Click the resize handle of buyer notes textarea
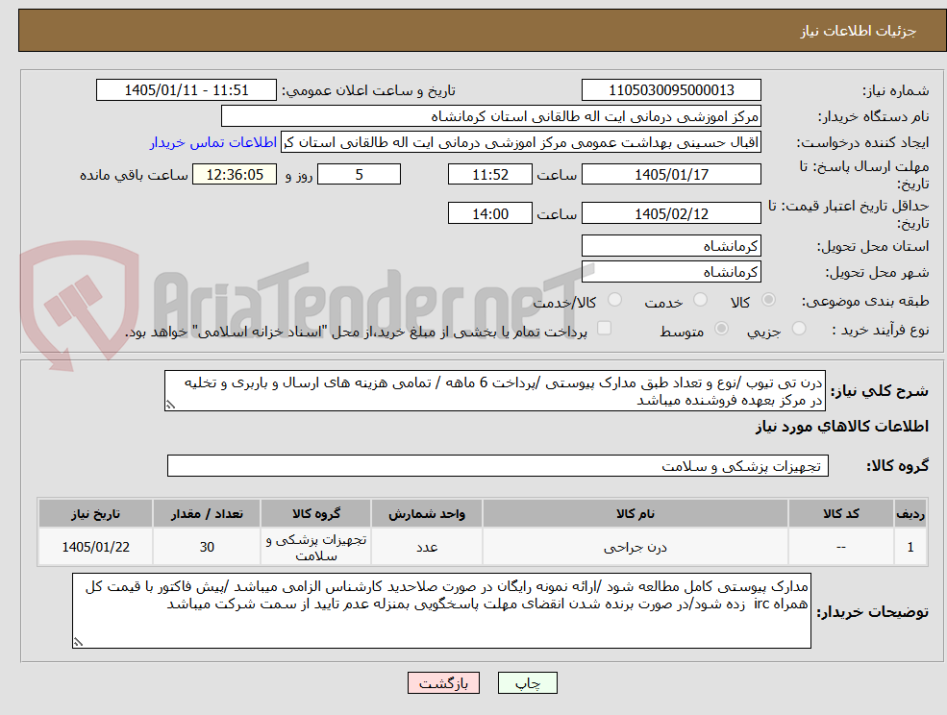This screenshot has width=947, height=715. [78, 643]
